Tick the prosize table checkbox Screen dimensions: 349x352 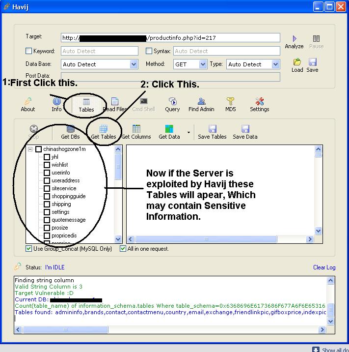[47, 228]
